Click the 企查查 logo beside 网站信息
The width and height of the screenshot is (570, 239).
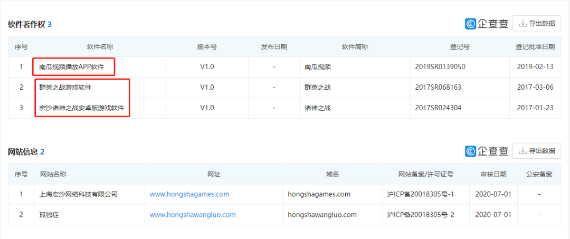(x=487, y=151)
